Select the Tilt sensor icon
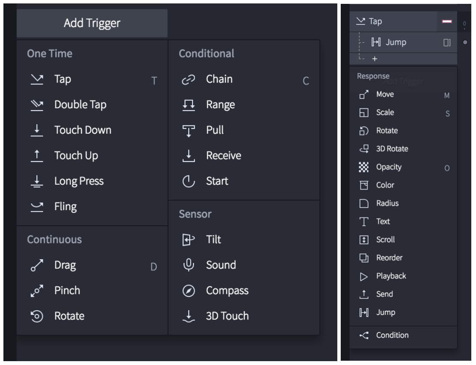This screenshot has height=365, width=476. click(x=189, y=239)
